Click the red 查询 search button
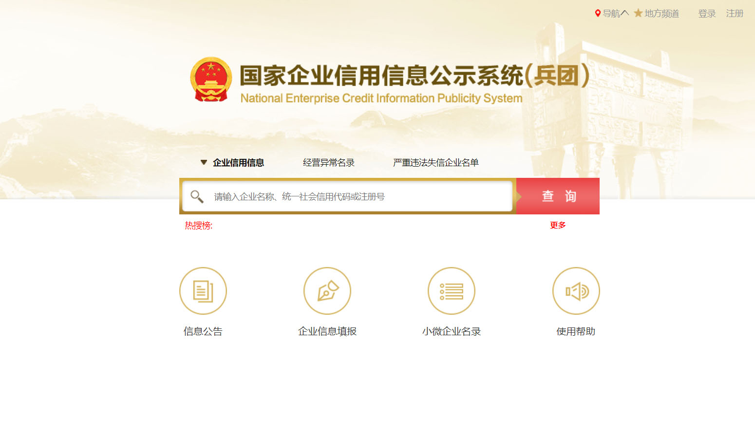 pos(558,196)
